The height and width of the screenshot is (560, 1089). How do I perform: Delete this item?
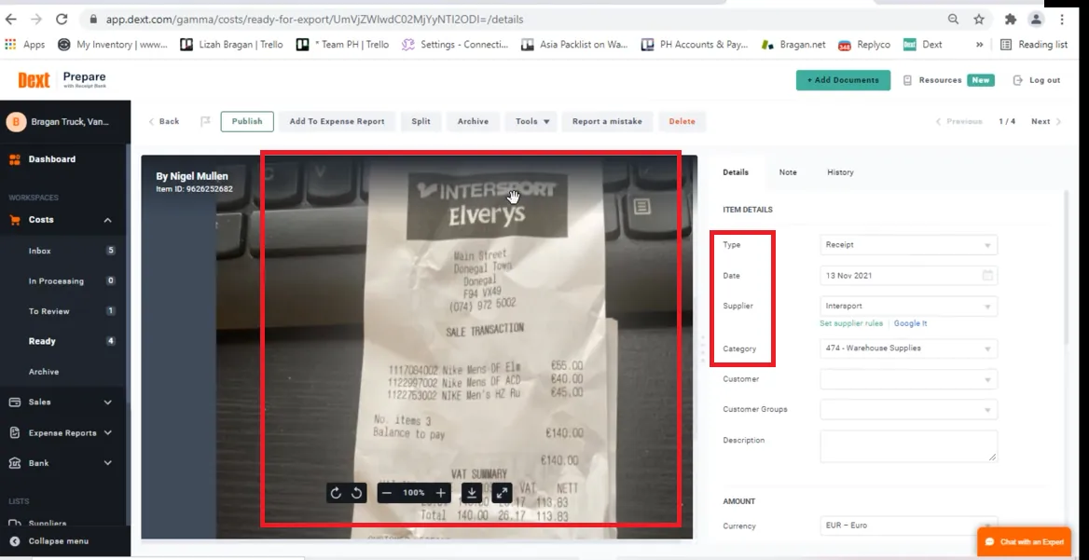682,121
